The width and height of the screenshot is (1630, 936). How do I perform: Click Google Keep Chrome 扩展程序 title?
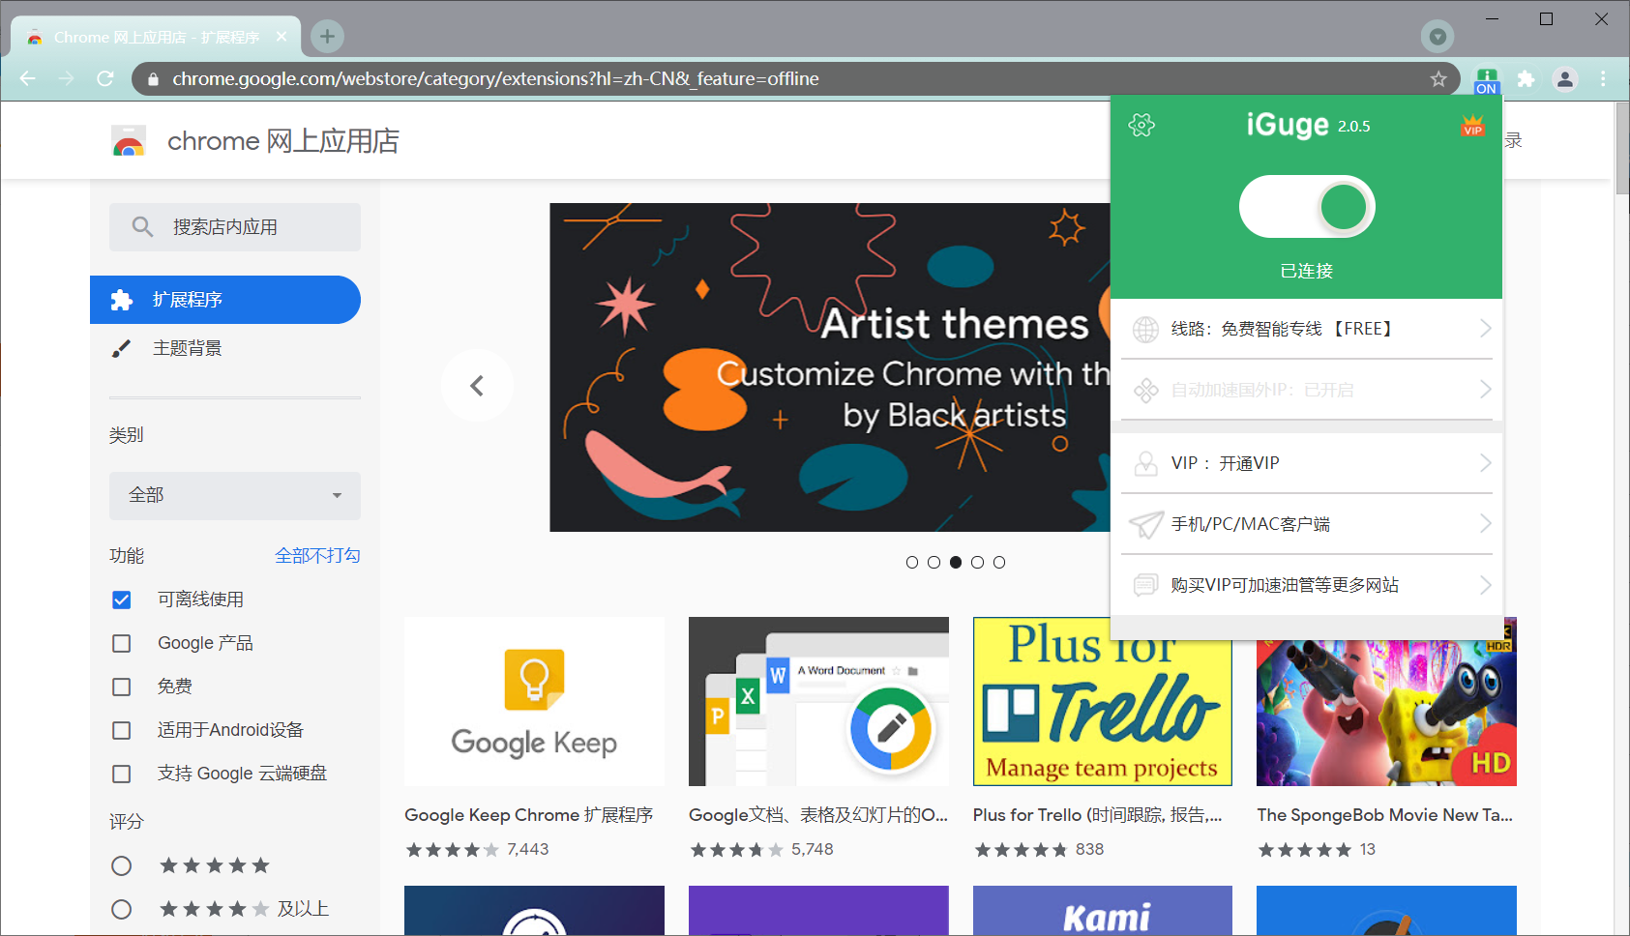(529, 815)
